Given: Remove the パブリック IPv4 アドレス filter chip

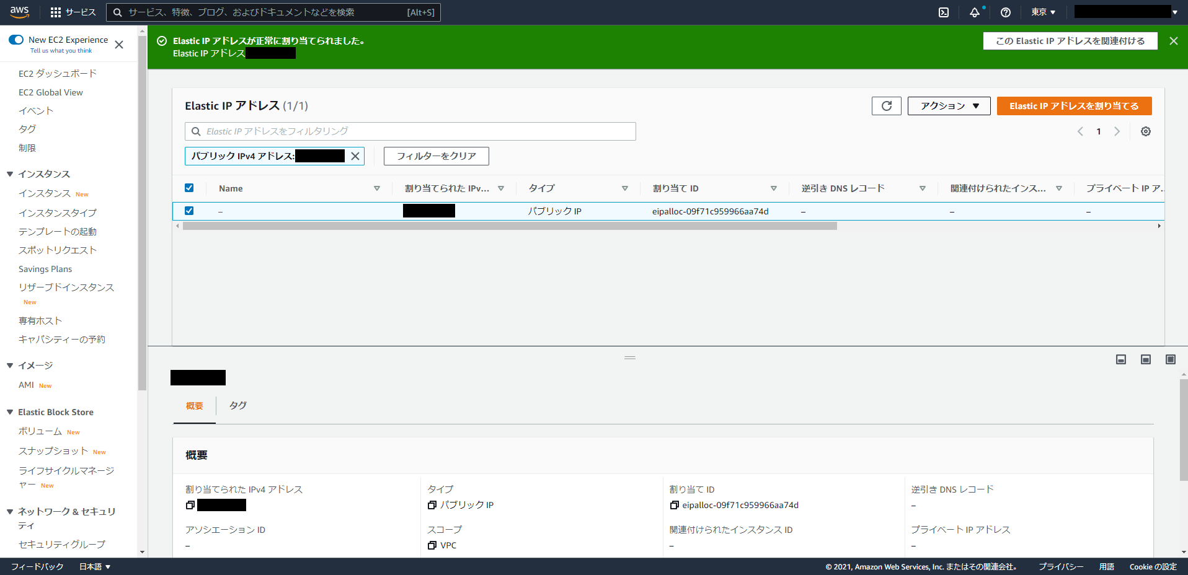Looking at the screenshot, I should (x=355, y=156).
